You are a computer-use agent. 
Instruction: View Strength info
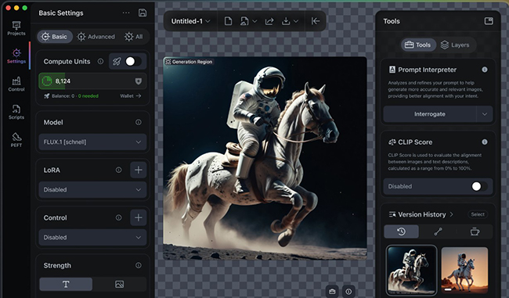tap(139, 265)
